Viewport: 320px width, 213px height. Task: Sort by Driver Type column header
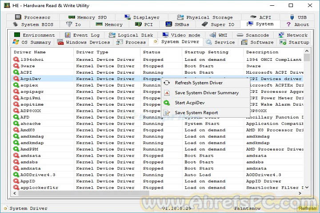107,52
